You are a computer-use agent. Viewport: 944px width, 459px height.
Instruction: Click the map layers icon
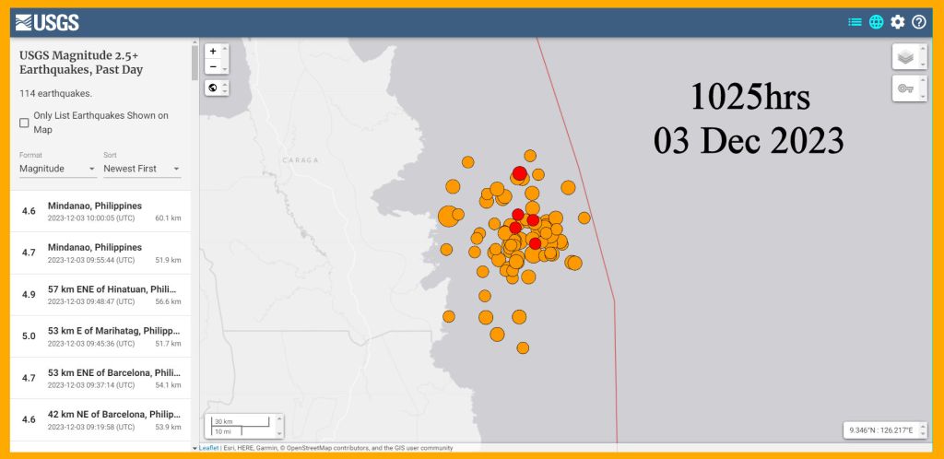coord(905,57)
